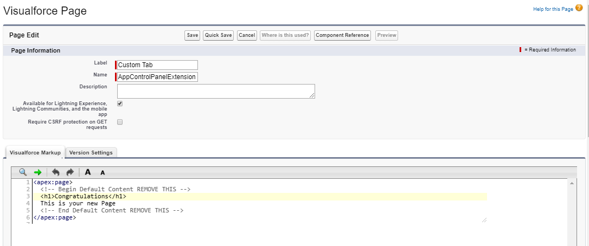Enable Require CSRF protection on GET requests
This screenshot has width=589, height=246.
click(120, 122)
